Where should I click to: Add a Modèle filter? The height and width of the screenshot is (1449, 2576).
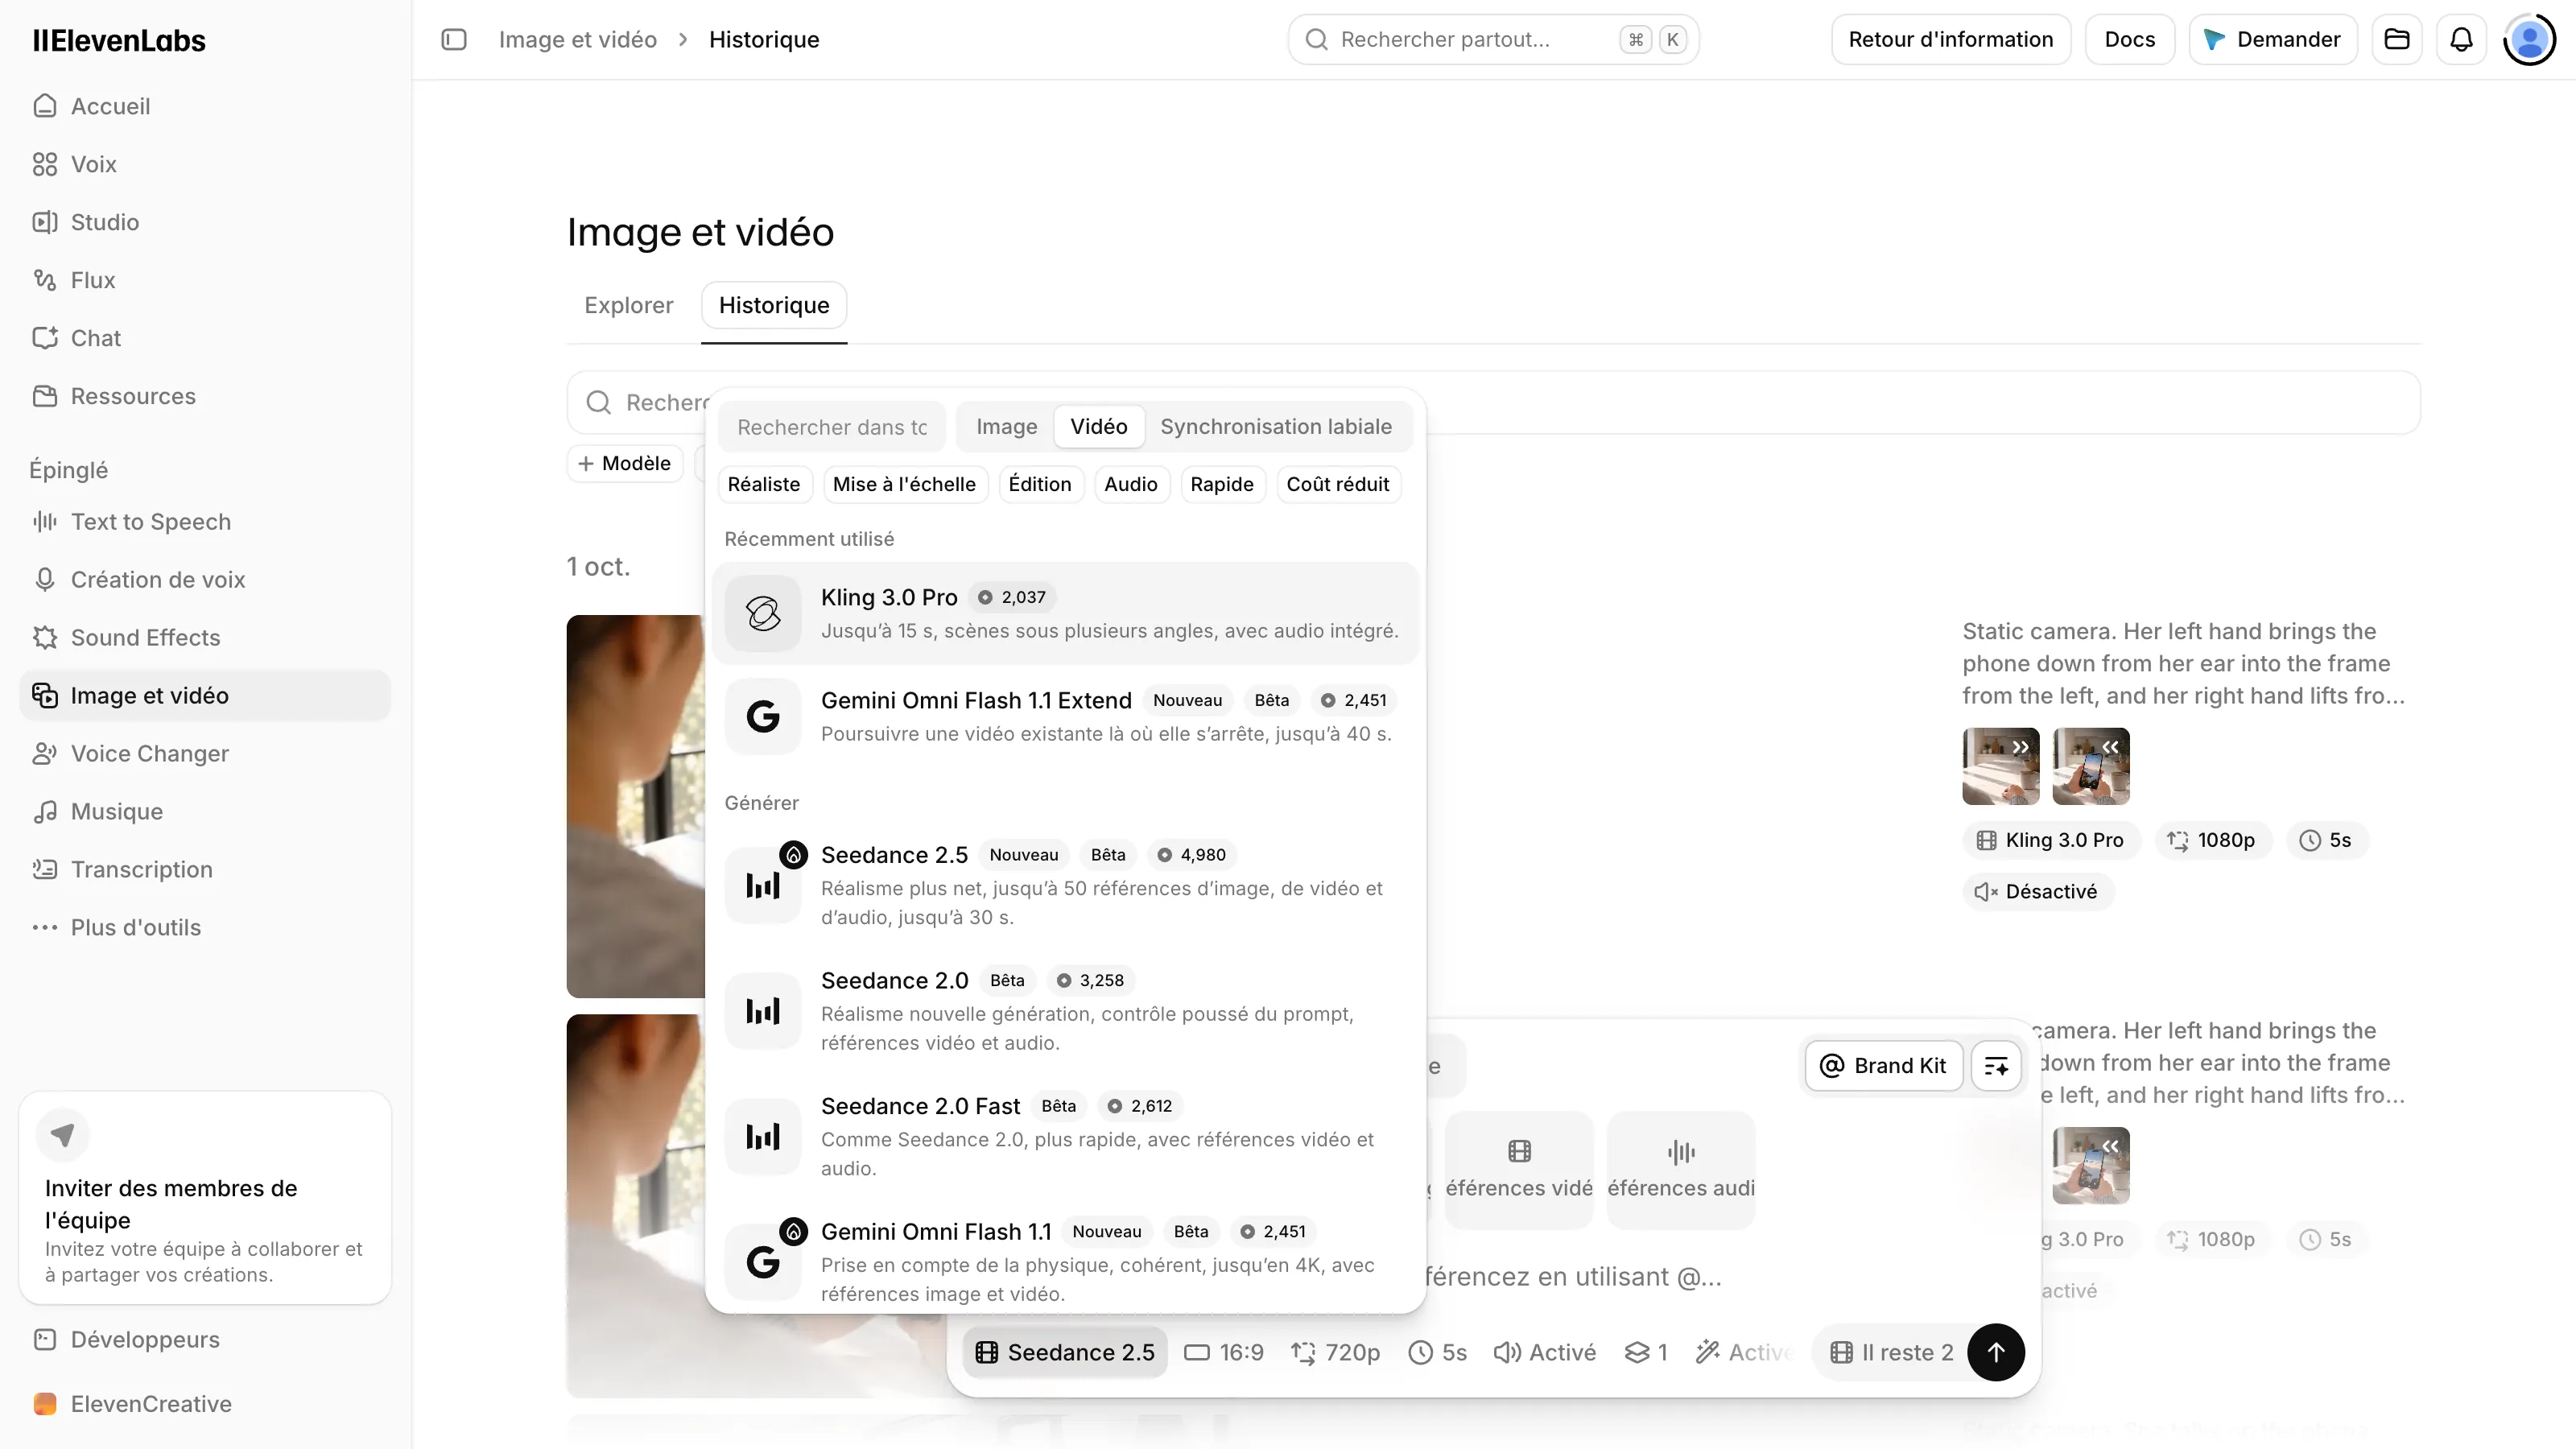pos(625,463)
